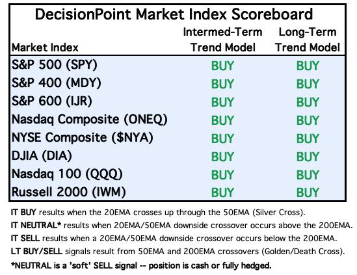Click the DJIA (DIA) row label
This screenshot has width=357, height=275.
[42, 156]
